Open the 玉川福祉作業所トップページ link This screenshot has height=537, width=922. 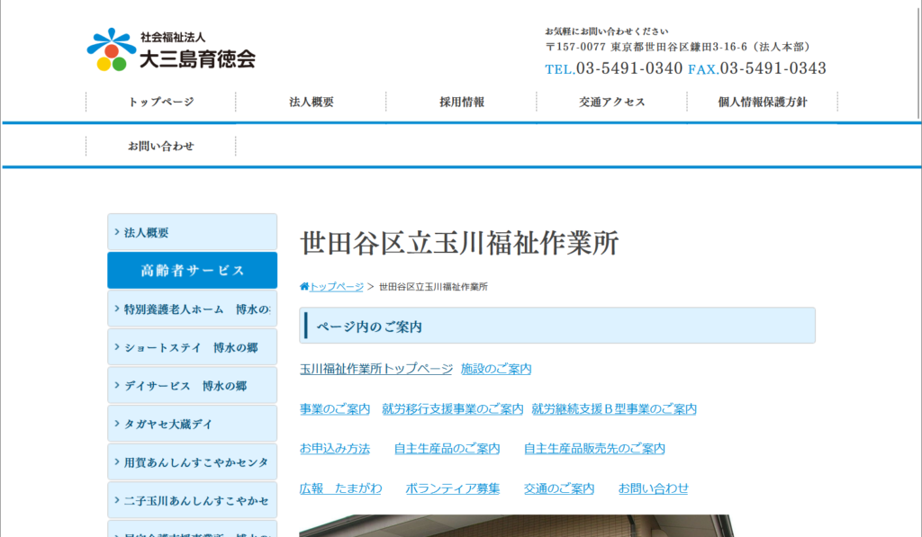tap(376, 369)
